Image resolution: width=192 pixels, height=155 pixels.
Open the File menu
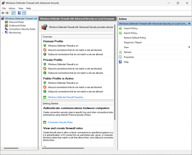tap(4, 8)
